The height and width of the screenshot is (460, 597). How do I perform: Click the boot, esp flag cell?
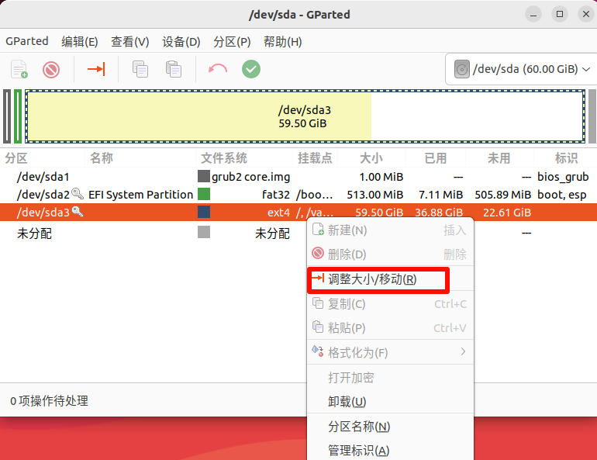[562, 195]
